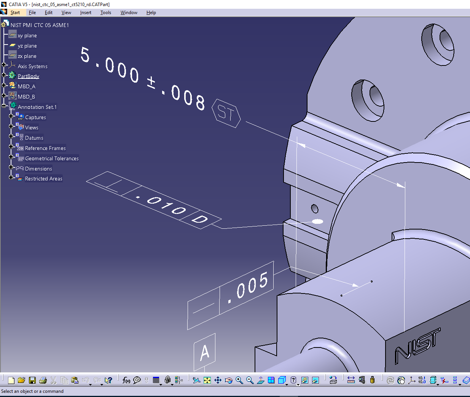
Task: Open the Measure Item tool
Action: [x=362, y=380]
